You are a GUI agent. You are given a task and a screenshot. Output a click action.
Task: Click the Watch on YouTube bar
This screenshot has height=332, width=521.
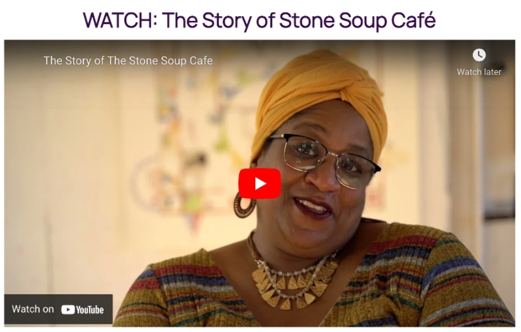(58, 309)
